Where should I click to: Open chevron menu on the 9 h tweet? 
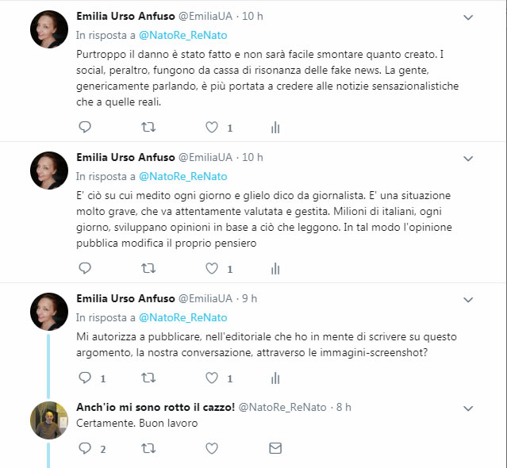[468, 299]
